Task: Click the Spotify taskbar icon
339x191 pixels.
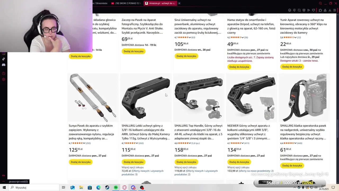Action: pos(116,188)
